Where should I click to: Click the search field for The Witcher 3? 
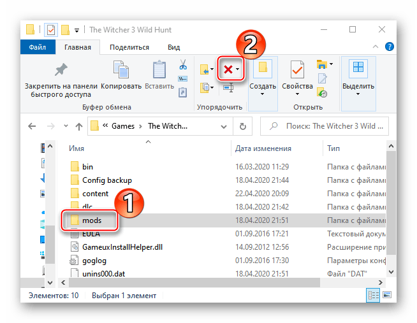[x=325, y=126]
